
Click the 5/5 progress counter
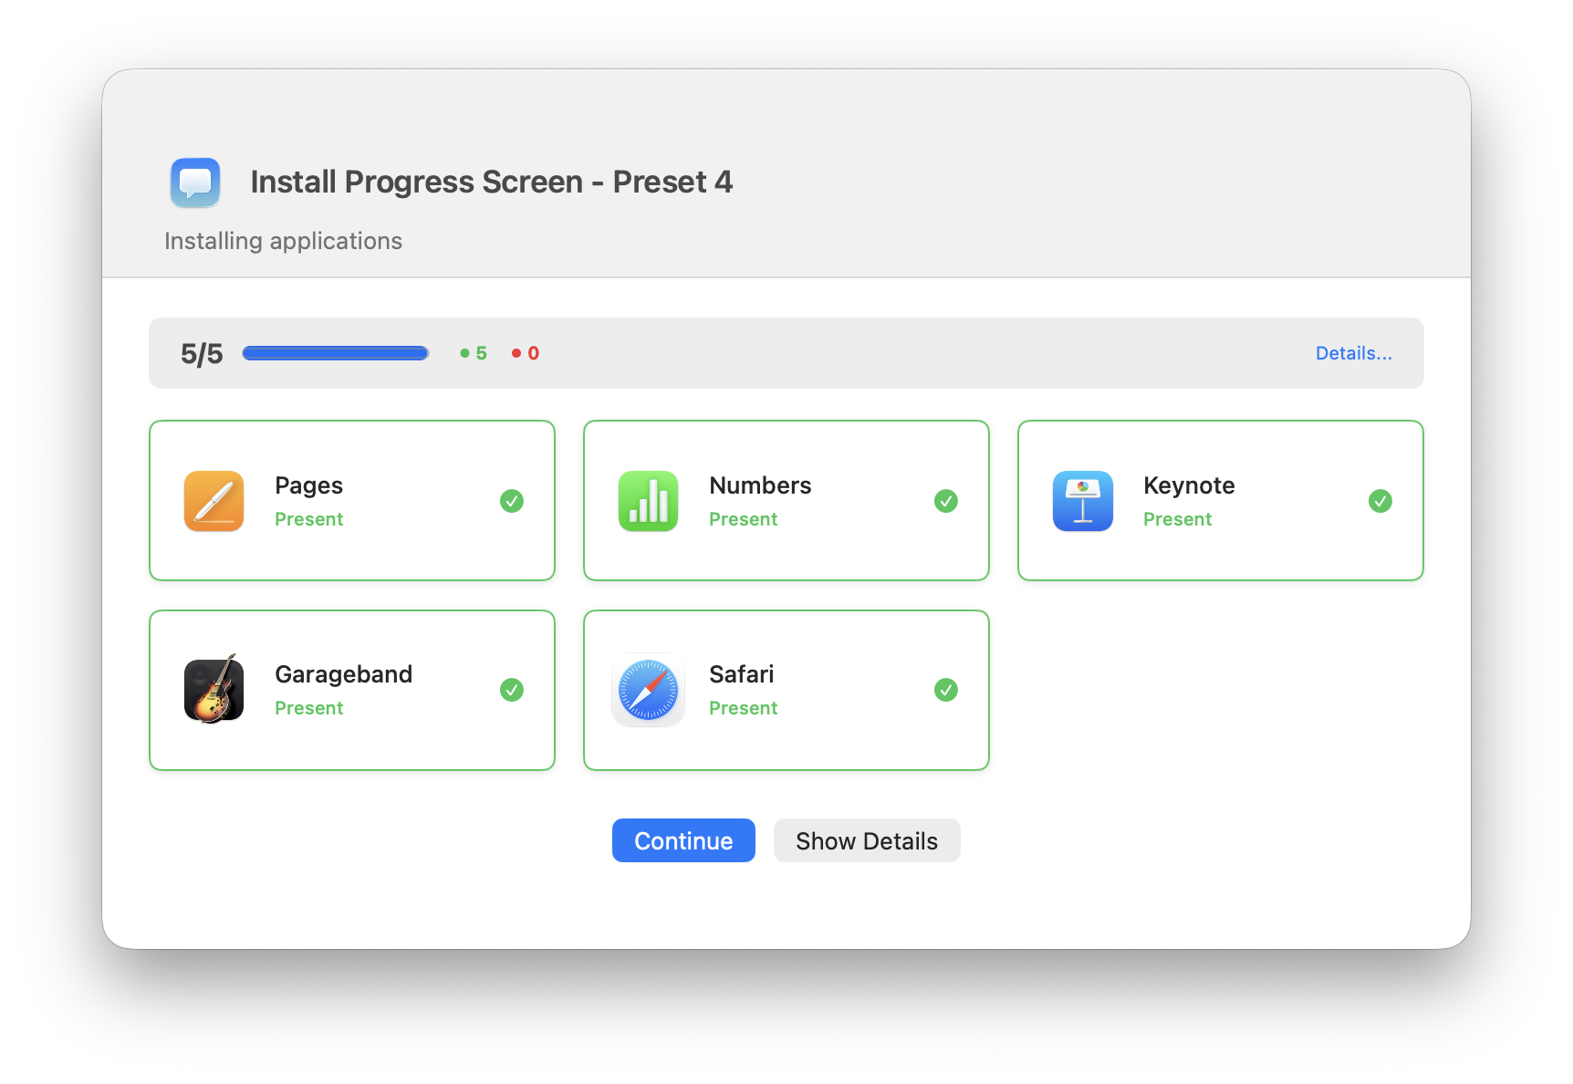point(202,354)
